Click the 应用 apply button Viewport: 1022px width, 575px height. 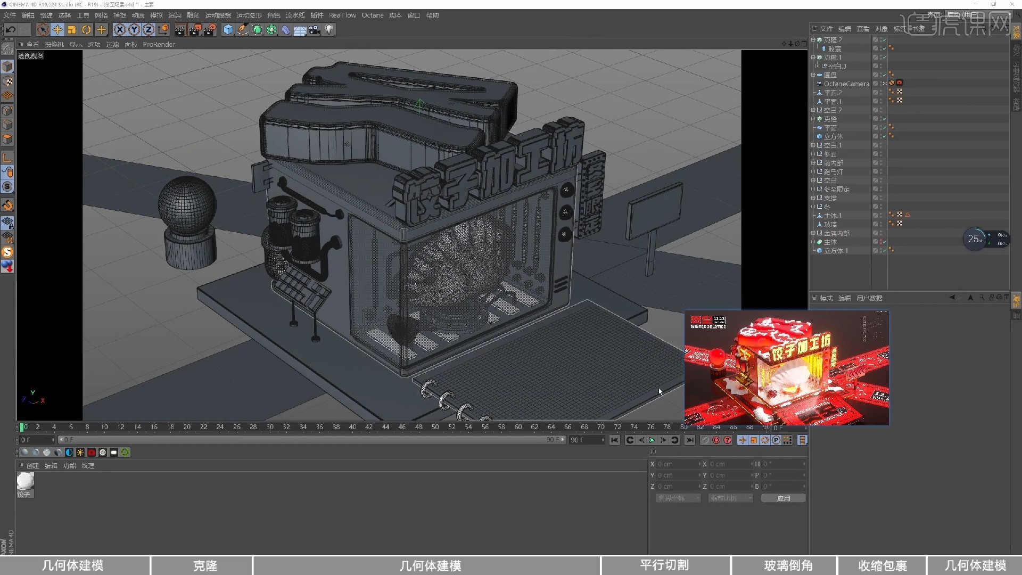(x=783, y=498)
